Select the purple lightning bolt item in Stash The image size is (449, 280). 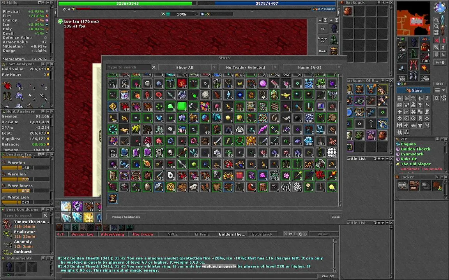click(x=263, y=129)
